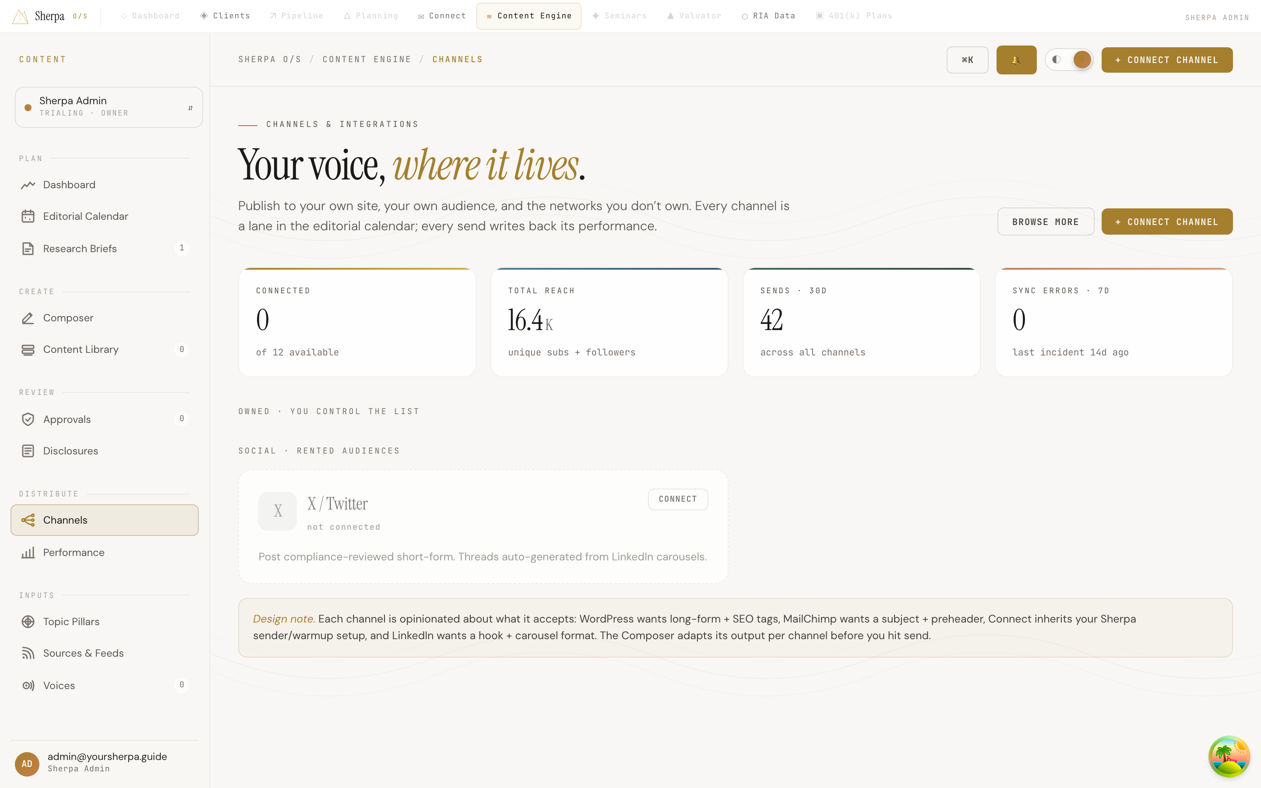Open the palm-tree island widget icon
Viewport: 1261px width, 788px height.
tap(1229, 756)
